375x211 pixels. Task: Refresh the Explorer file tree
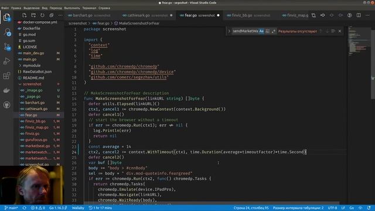(x=42, y=15)
